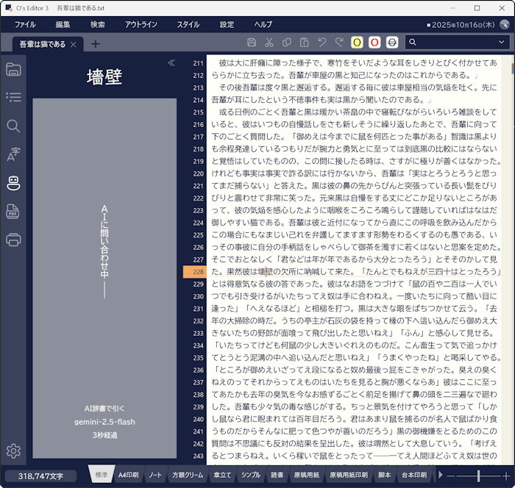Image resolution: width=515 pixels, height=488 pixels.
Task: Add a new tab with plus button
Action: (96, 44)
